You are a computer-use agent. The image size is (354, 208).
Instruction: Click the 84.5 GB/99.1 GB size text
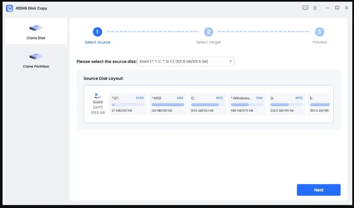(202, 111)
